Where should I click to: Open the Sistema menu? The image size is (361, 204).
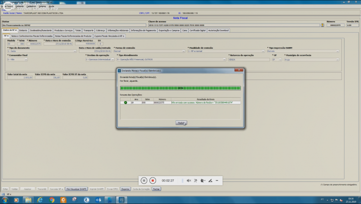click(x=42, y=6)
